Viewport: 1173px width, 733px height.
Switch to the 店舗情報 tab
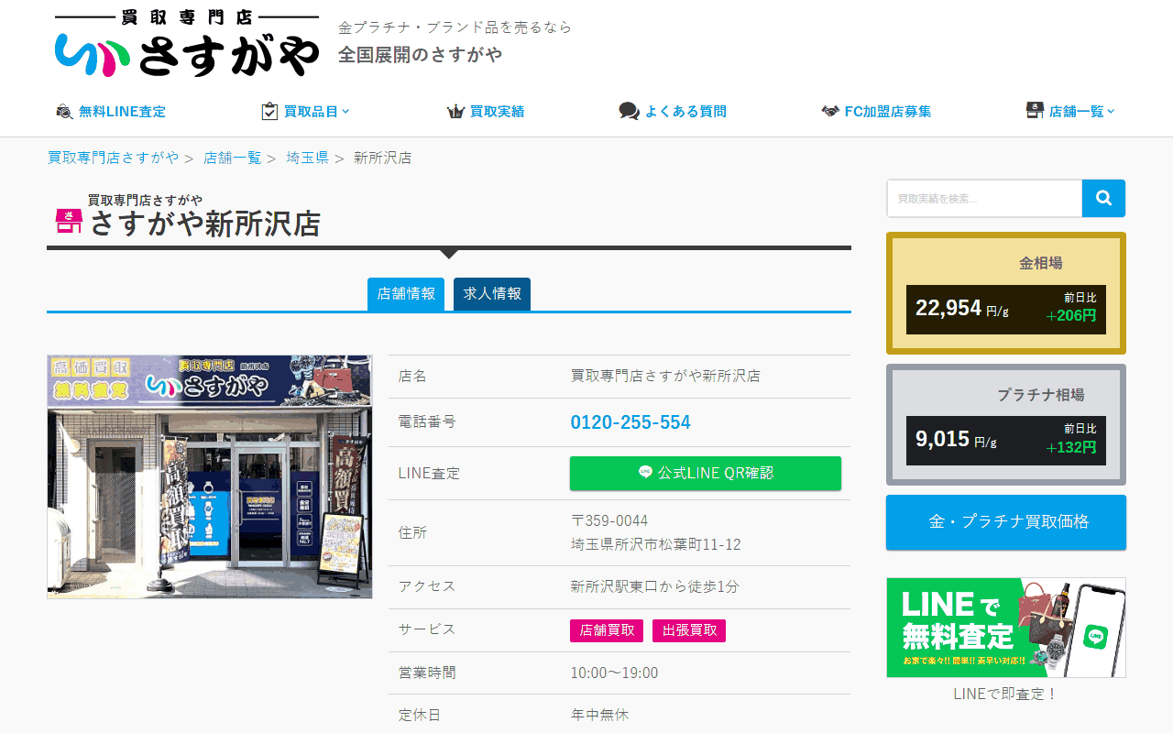[x=406, y=294]
